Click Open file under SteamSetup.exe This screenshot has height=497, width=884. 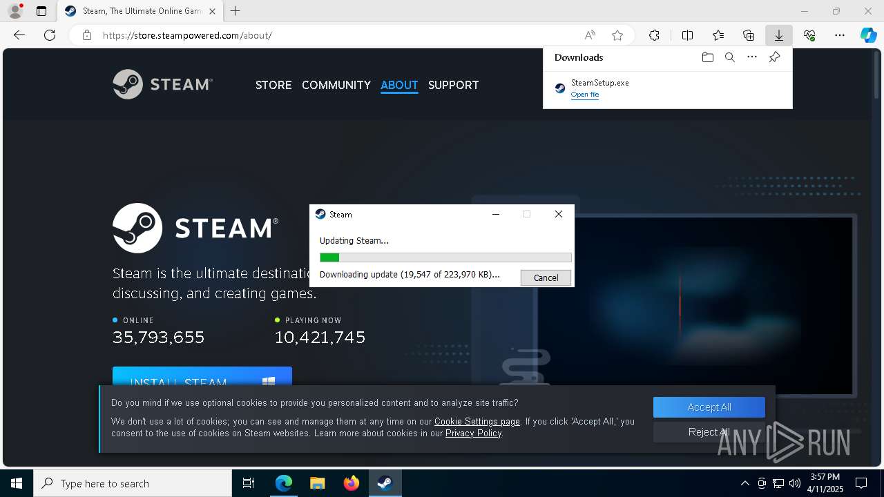585,95
